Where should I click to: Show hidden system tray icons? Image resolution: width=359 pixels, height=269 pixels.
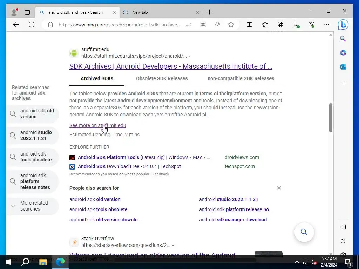297,262
